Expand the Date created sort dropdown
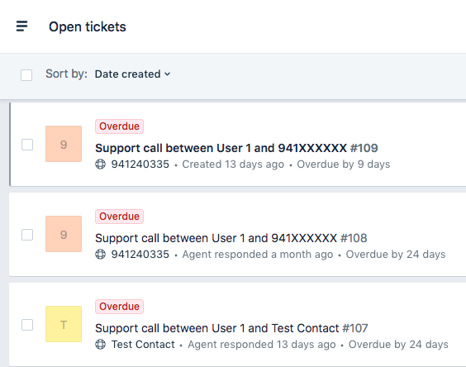Image resolution: width=466 pixels, height=367 pixels. pos(132,74)
